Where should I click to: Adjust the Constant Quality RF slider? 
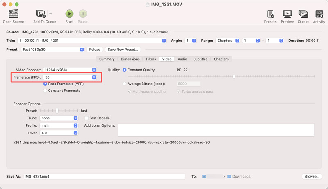tap(234, 77)
